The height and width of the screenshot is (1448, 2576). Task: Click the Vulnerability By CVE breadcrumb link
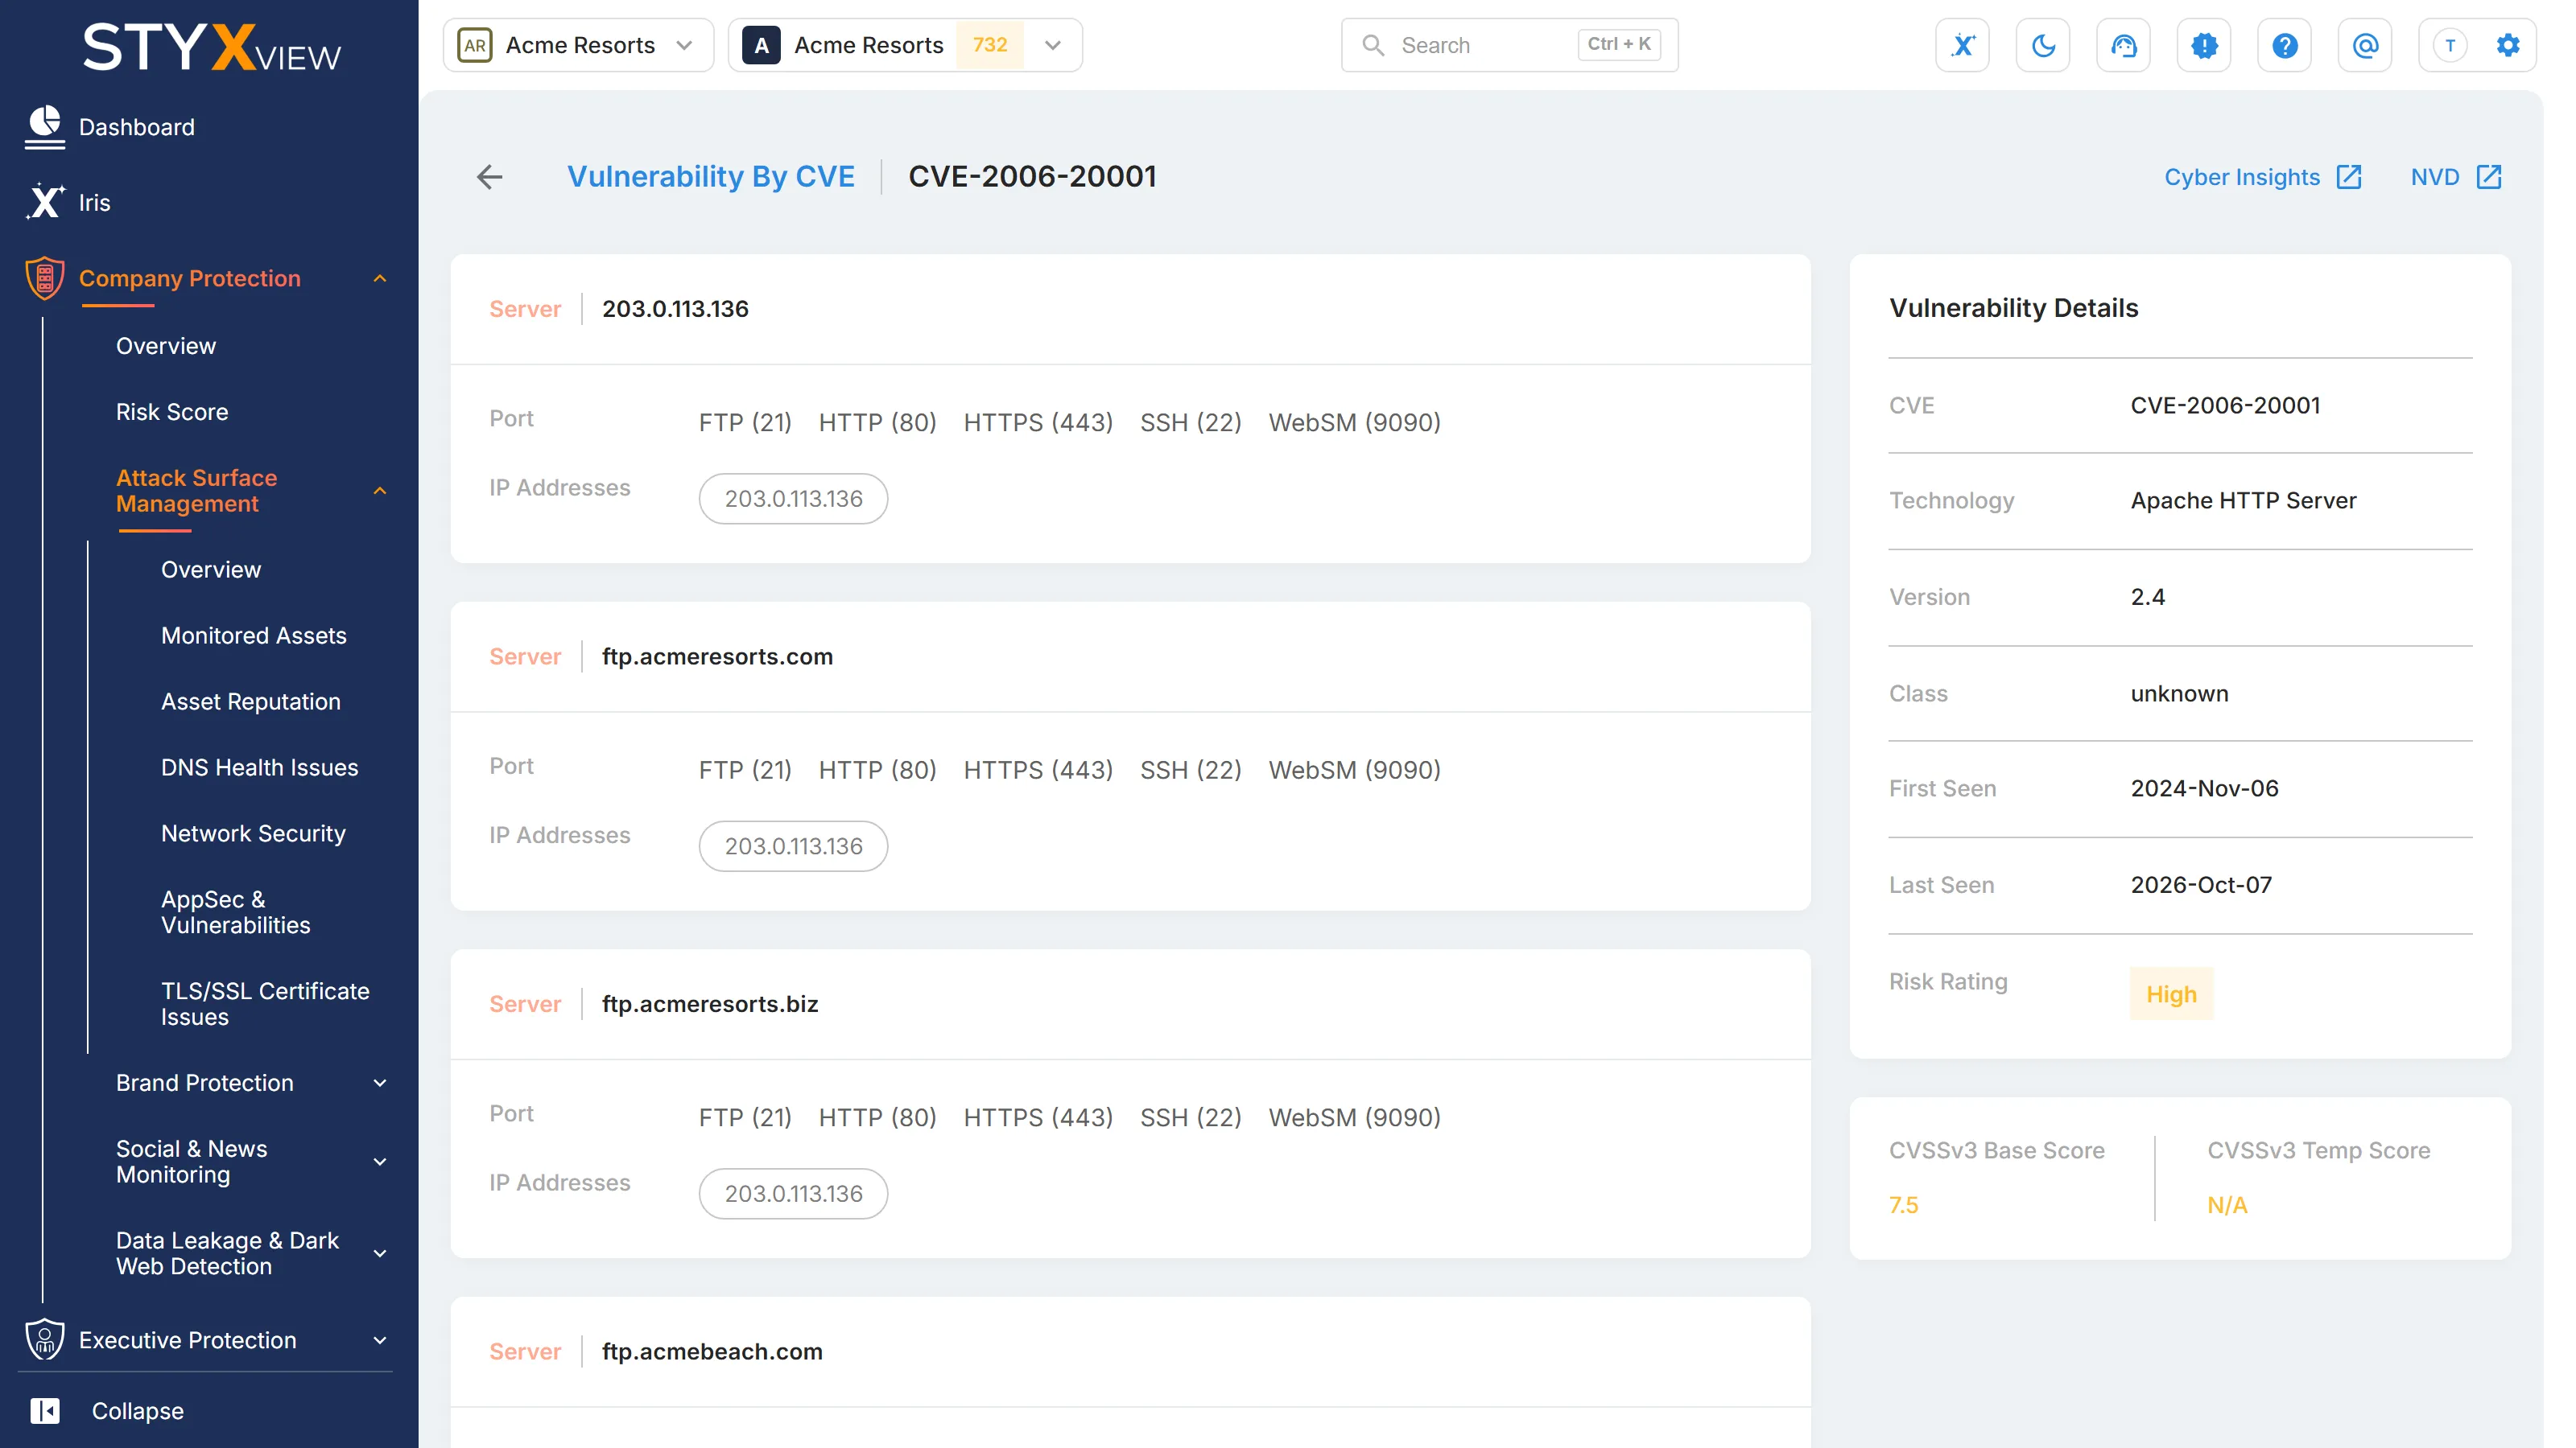coord(711,177)
